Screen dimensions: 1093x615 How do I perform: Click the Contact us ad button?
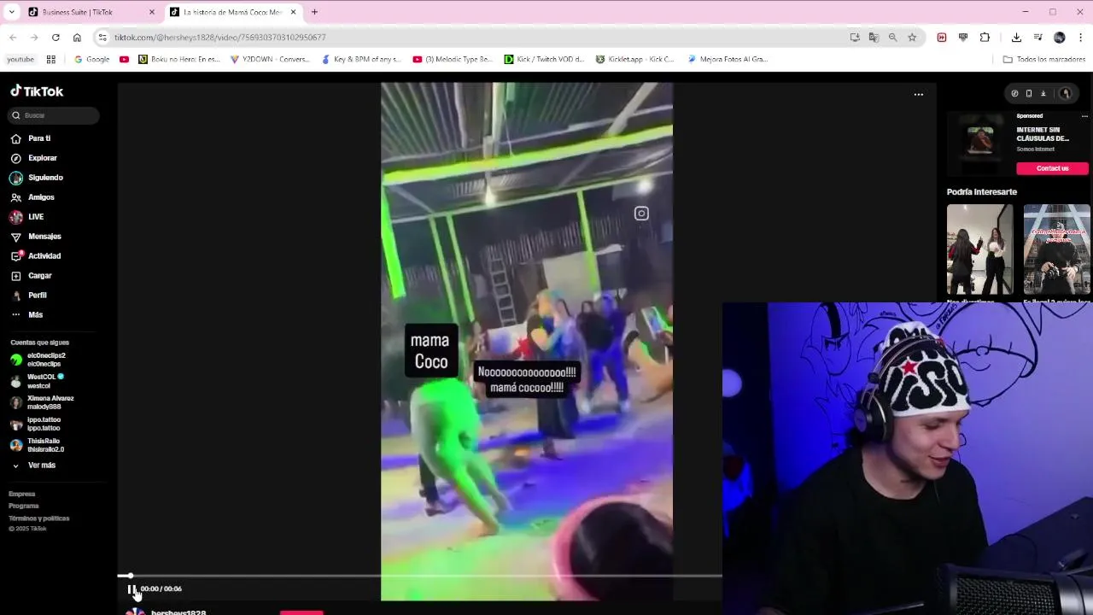1052,168
